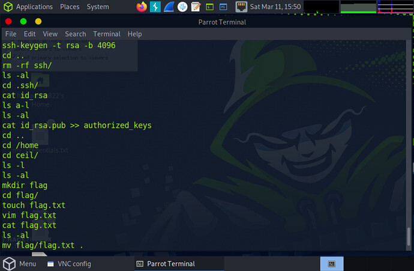
Task: Click the workspace switcher terminal thumbnail
Action: click(x=331, y=264)
